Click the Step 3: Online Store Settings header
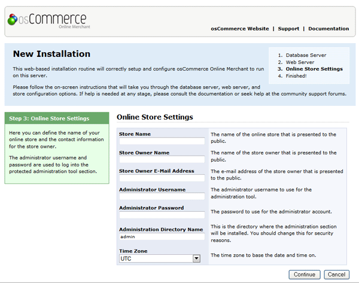 [x=49, y=118]
